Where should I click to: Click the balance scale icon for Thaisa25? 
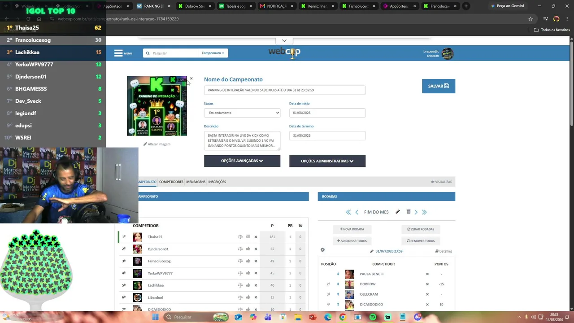[x=240, y=237]
